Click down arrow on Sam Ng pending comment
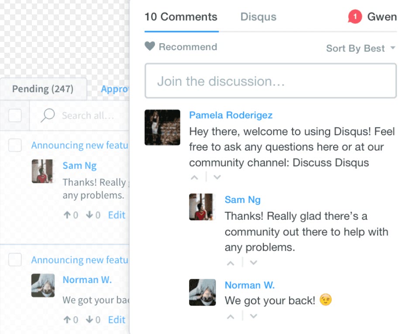410x334 pixels. coord(90,215)
